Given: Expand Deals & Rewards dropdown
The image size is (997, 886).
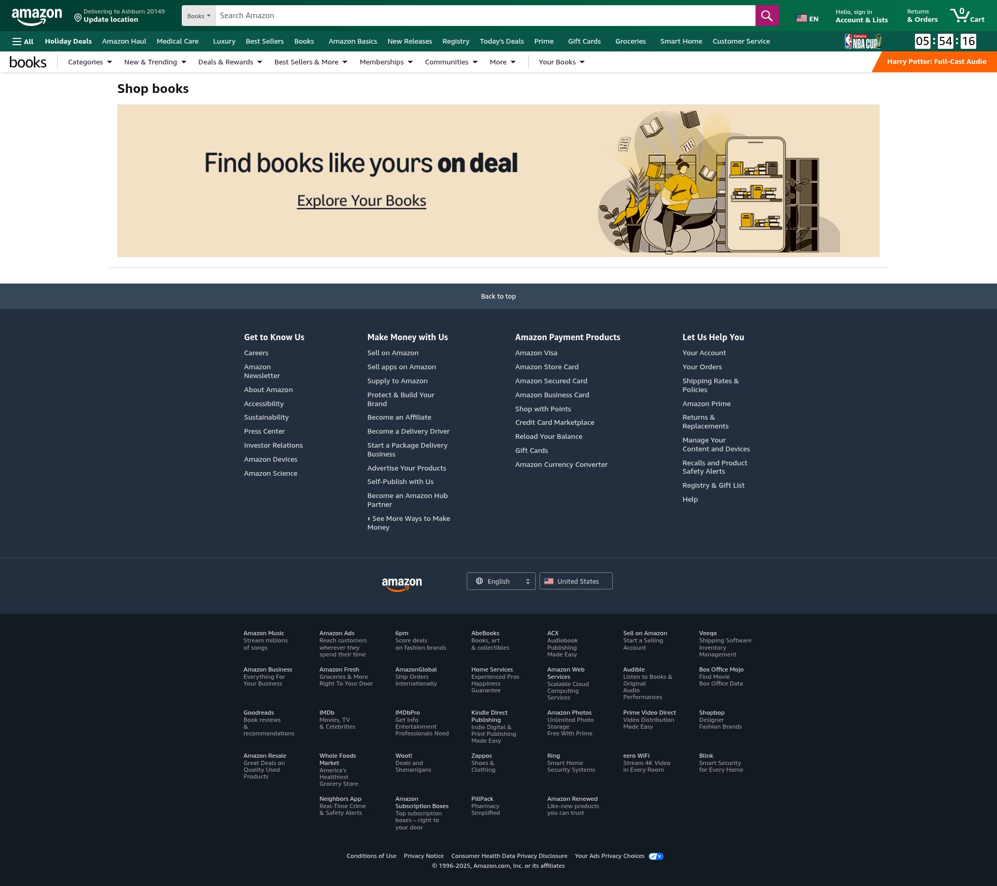Looking at the screenshot, I should click(x=230, y=62).
